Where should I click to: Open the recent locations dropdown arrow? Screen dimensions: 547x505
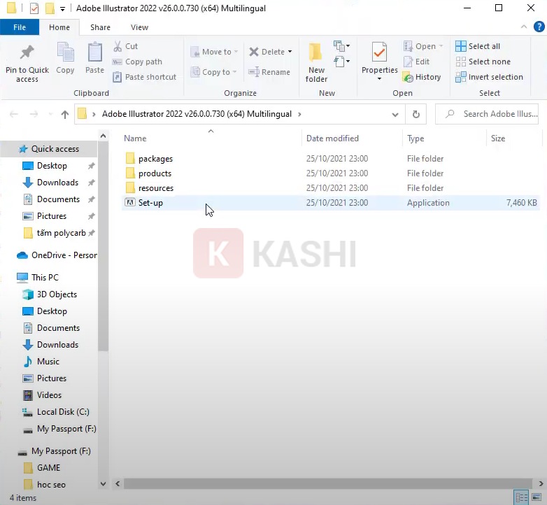(x=50, y=114)
